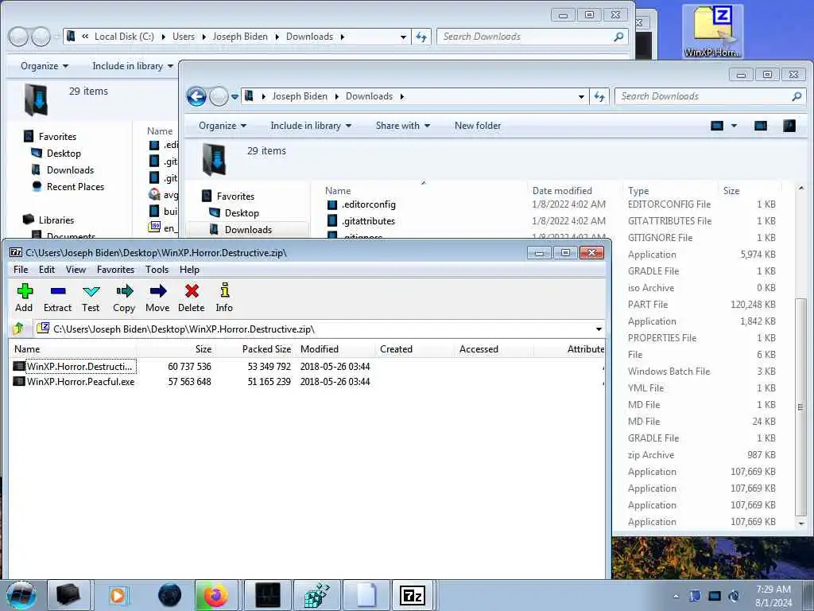Open the media player taskbar icon
This screenshot has width=814, height=611.
pos(118,595)
